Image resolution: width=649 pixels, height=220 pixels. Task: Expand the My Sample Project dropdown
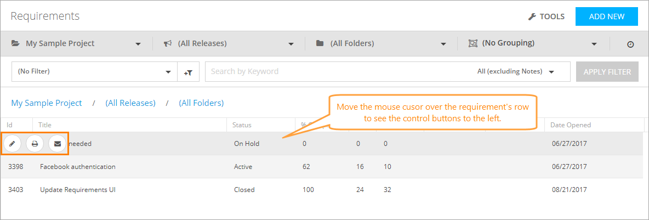point(77,43)
